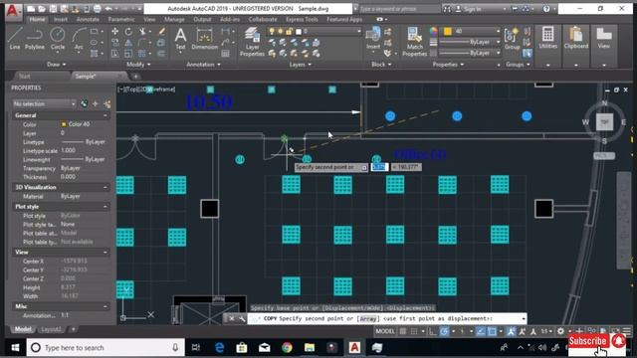Open the Manage ribbon tab
Screen dimensions: 637x358
coord(174,19)
